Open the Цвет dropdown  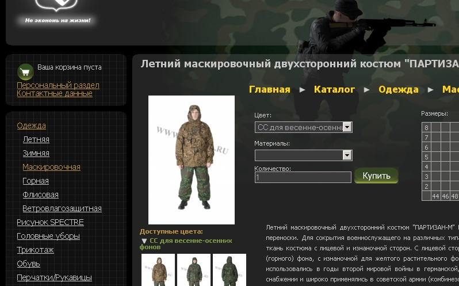tap(304, 127)
